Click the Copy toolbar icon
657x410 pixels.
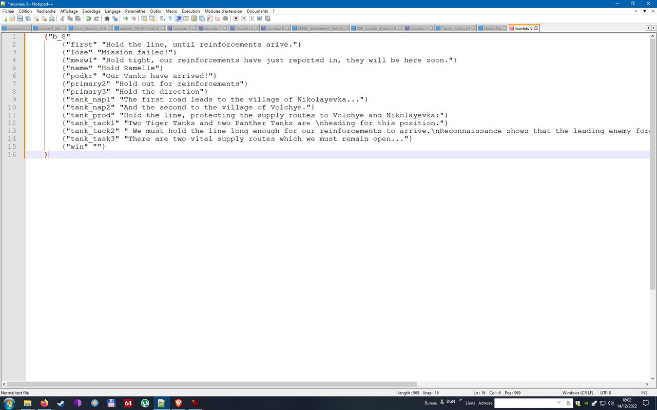[x=70, y=18]
